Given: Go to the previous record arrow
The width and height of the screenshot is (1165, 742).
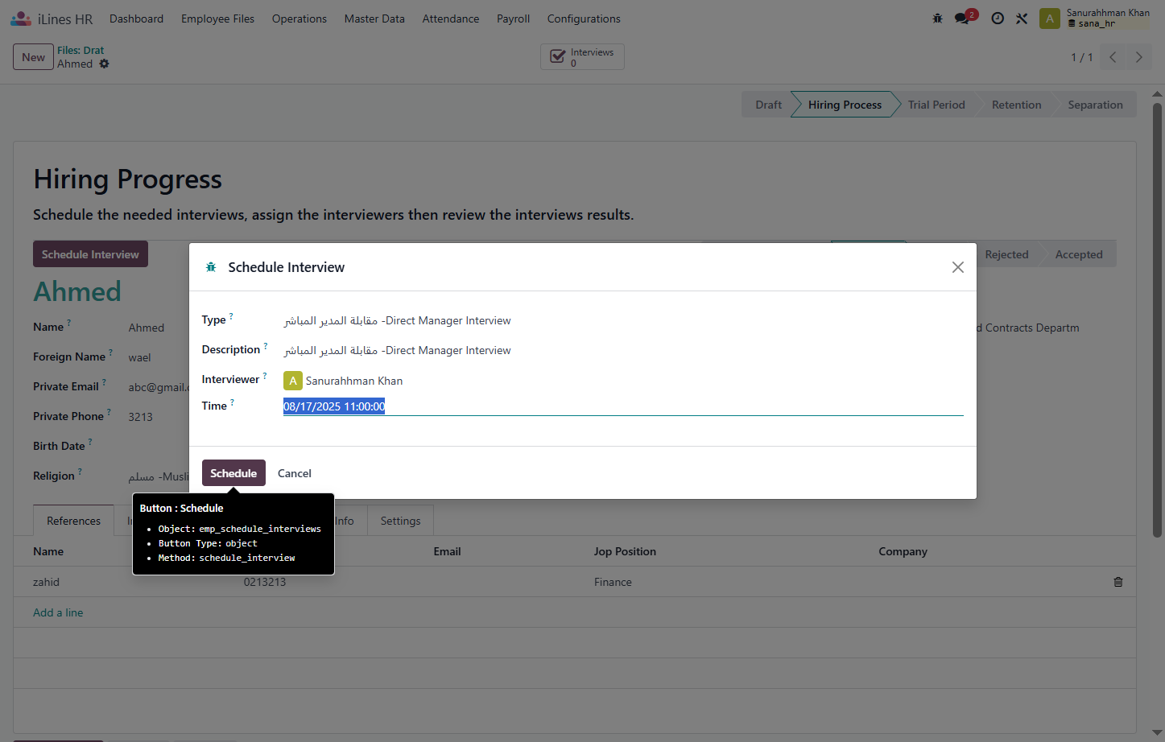Looking at the screenshot, I should coord(1113,57).
